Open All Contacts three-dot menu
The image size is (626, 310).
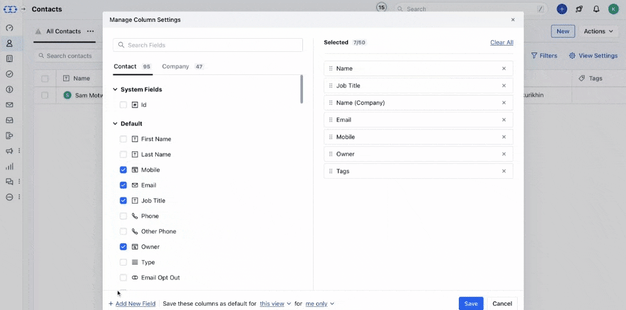91,31
